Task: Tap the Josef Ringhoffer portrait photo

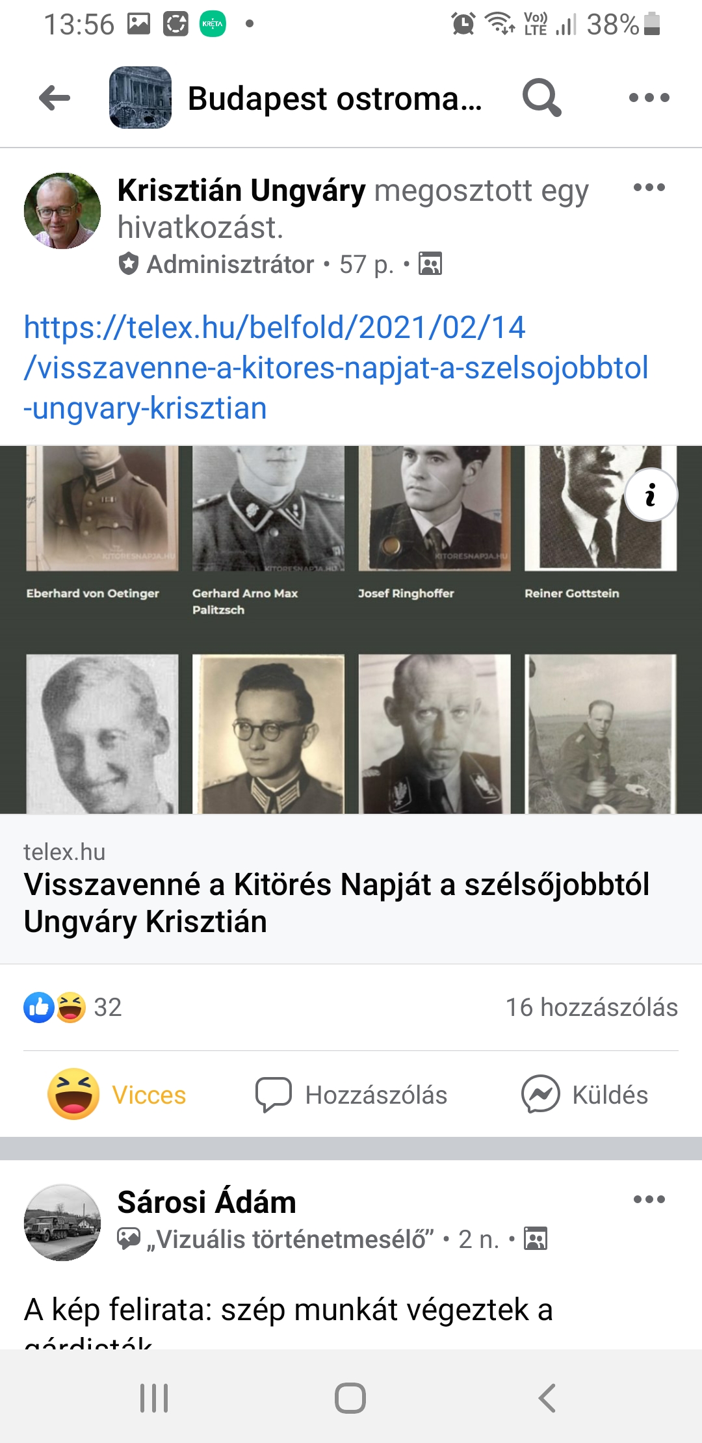Action: [x=434, y=508]
